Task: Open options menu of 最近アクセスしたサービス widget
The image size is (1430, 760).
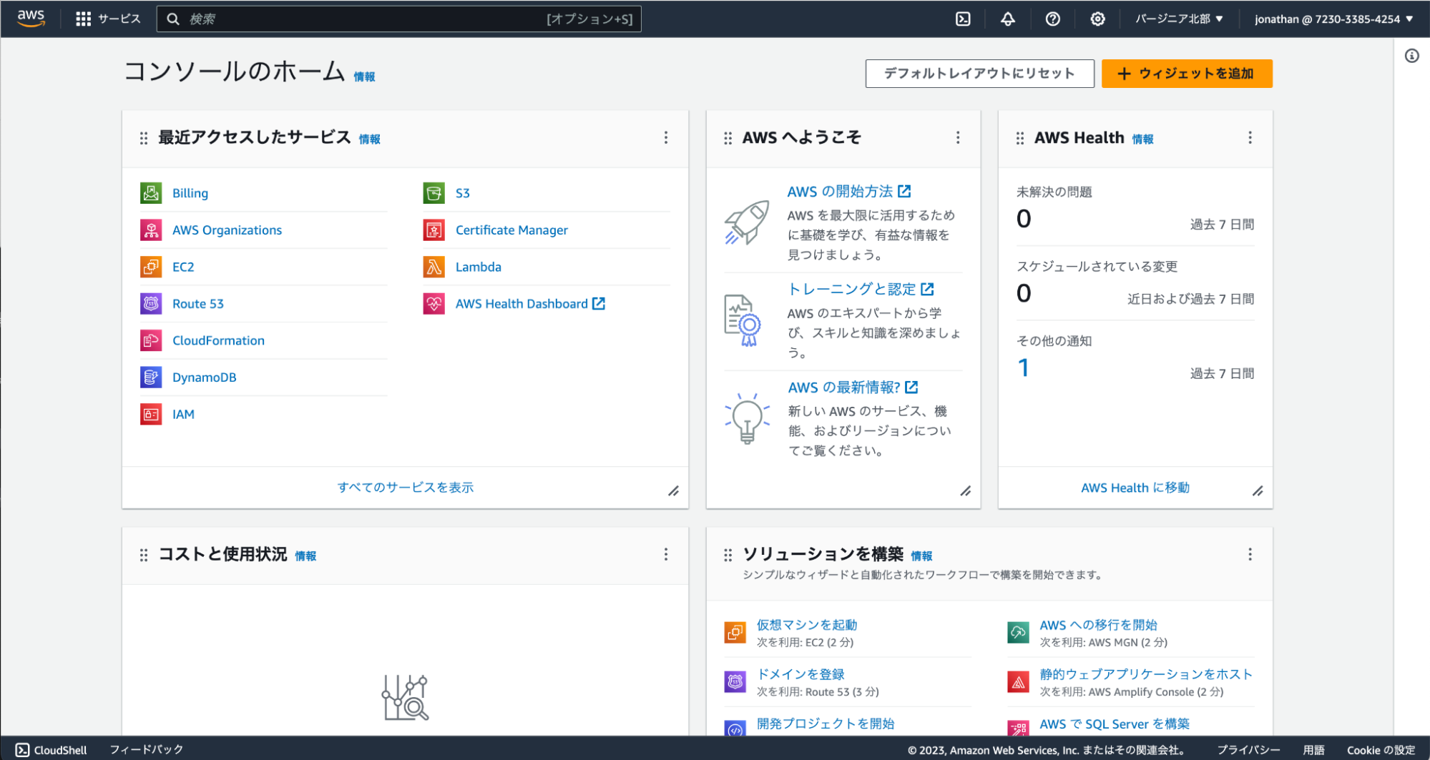Action: (x=666, y=137)
